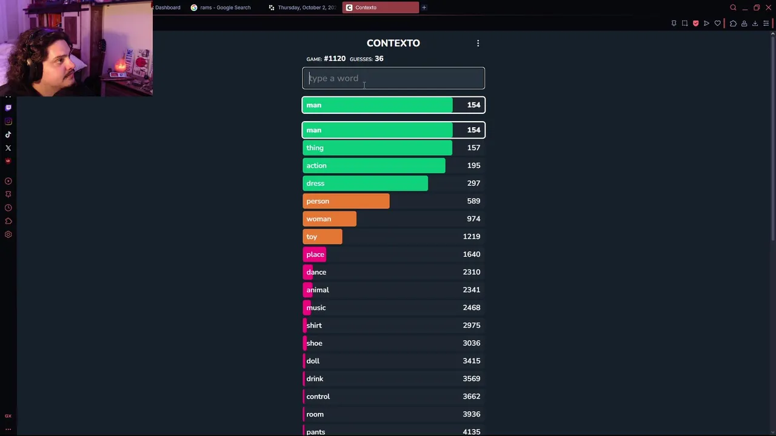This screenshot has width=776, height=436.
Task: Click the "type a word" input field
Action: 393,78
